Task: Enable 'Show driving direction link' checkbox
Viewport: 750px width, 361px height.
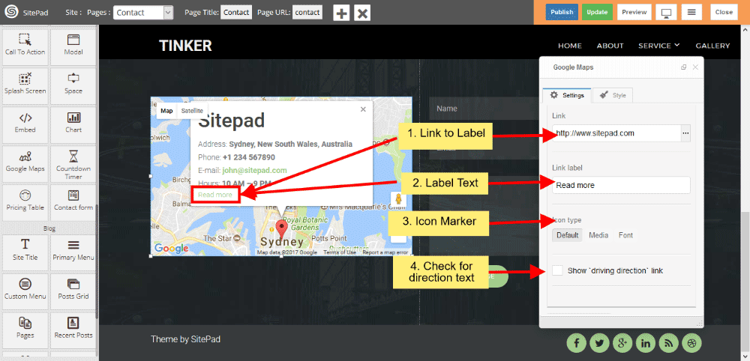Action: (x=557, y=270)
